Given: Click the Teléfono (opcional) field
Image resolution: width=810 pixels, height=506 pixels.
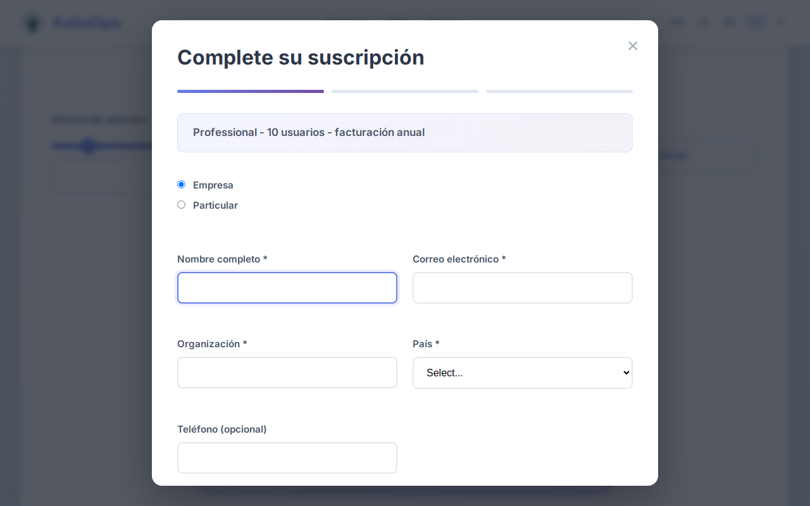Looking at the screenshot, I should coord(287,458).
